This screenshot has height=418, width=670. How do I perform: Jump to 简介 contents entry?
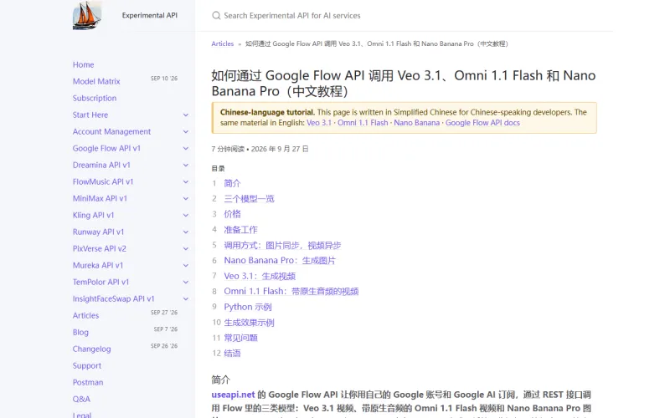pos(233,183)
